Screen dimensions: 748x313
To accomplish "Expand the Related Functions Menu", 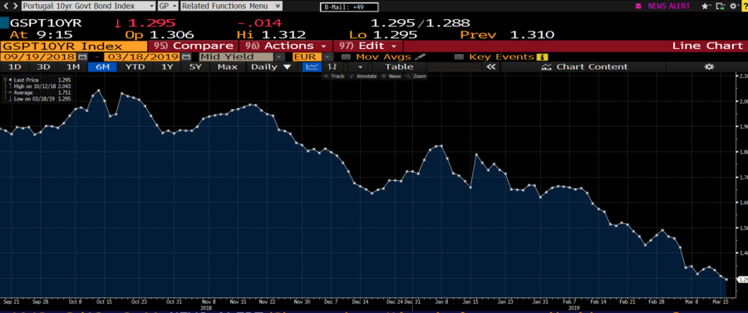I will click(x=231, y=6).
